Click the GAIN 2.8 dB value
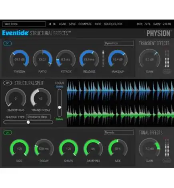The image size is (174, 188). point(162,24)
